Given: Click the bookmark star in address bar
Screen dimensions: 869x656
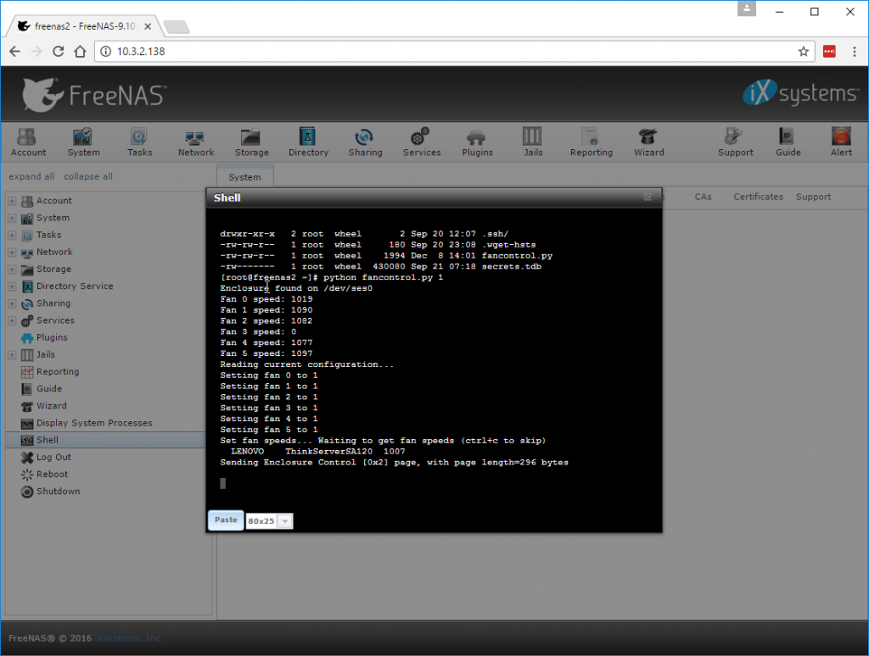Looking at the screenshot, I should click(x=804, y=51).
